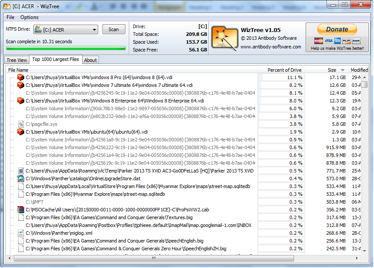This screenshot has width=374, height=268.
Task: Sort by the Modified column header
Action: tap(359, 70)
